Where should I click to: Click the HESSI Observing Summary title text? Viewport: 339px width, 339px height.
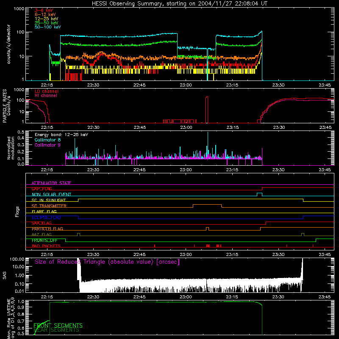click(179, 4)
